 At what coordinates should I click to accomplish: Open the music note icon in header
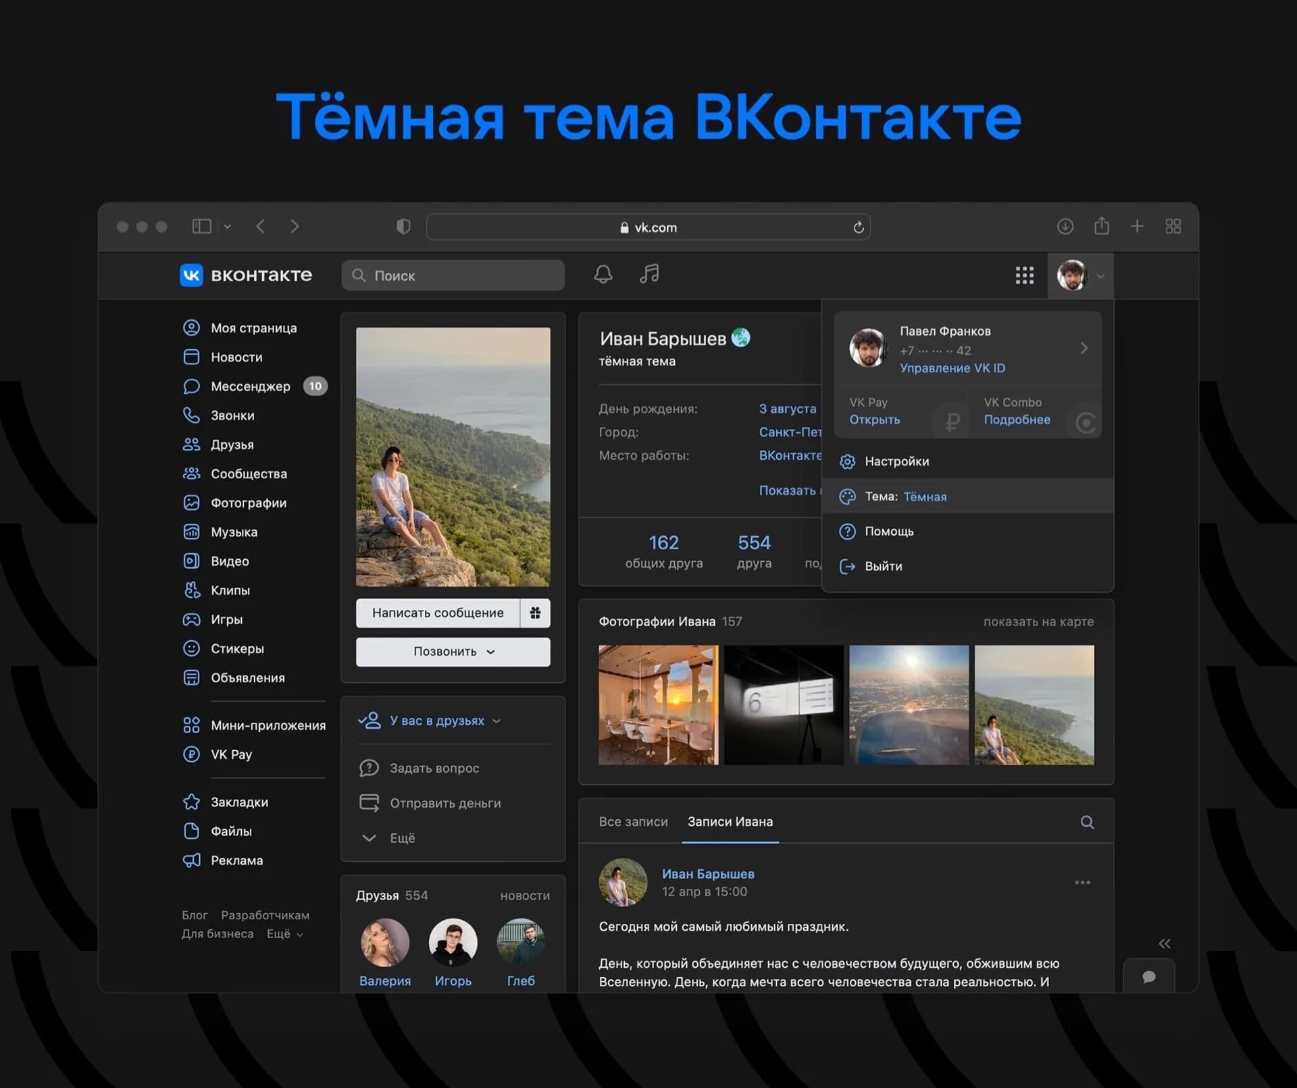click(649, 274)
